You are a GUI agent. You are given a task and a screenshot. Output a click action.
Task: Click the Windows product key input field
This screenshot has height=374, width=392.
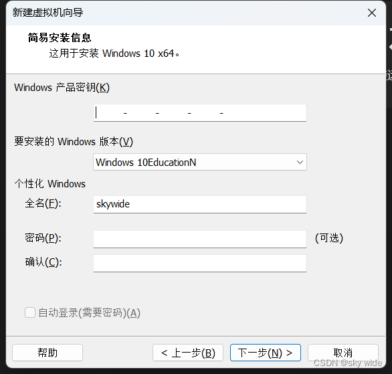click(200, 113)
